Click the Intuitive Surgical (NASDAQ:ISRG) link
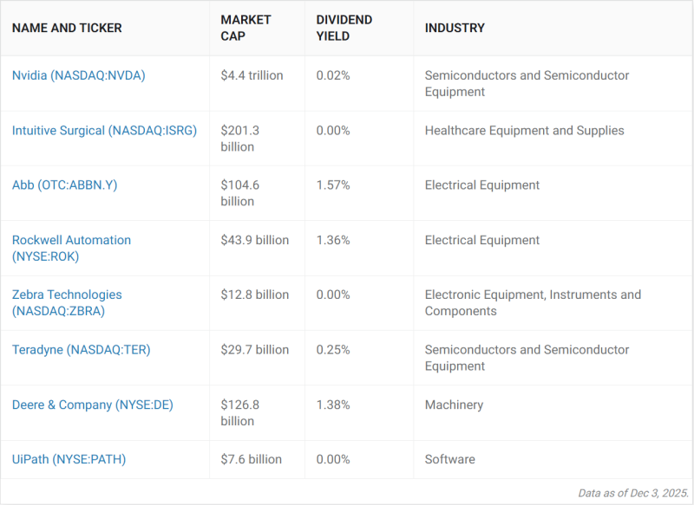 [104, 131]
